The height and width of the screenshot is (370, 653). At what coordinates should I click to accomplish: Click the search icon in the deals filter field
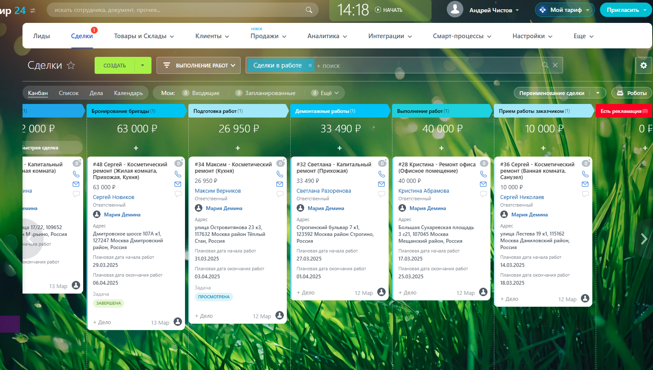tap(545, 65)
